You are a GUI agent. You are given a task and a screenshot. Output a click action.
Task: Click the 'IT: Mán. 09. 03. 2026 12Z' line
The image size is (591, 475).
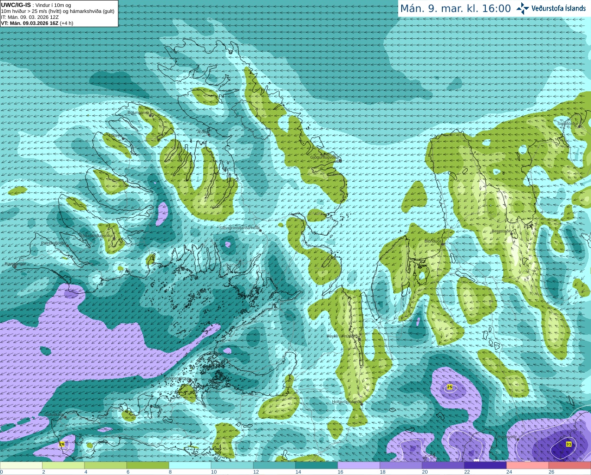30,17
